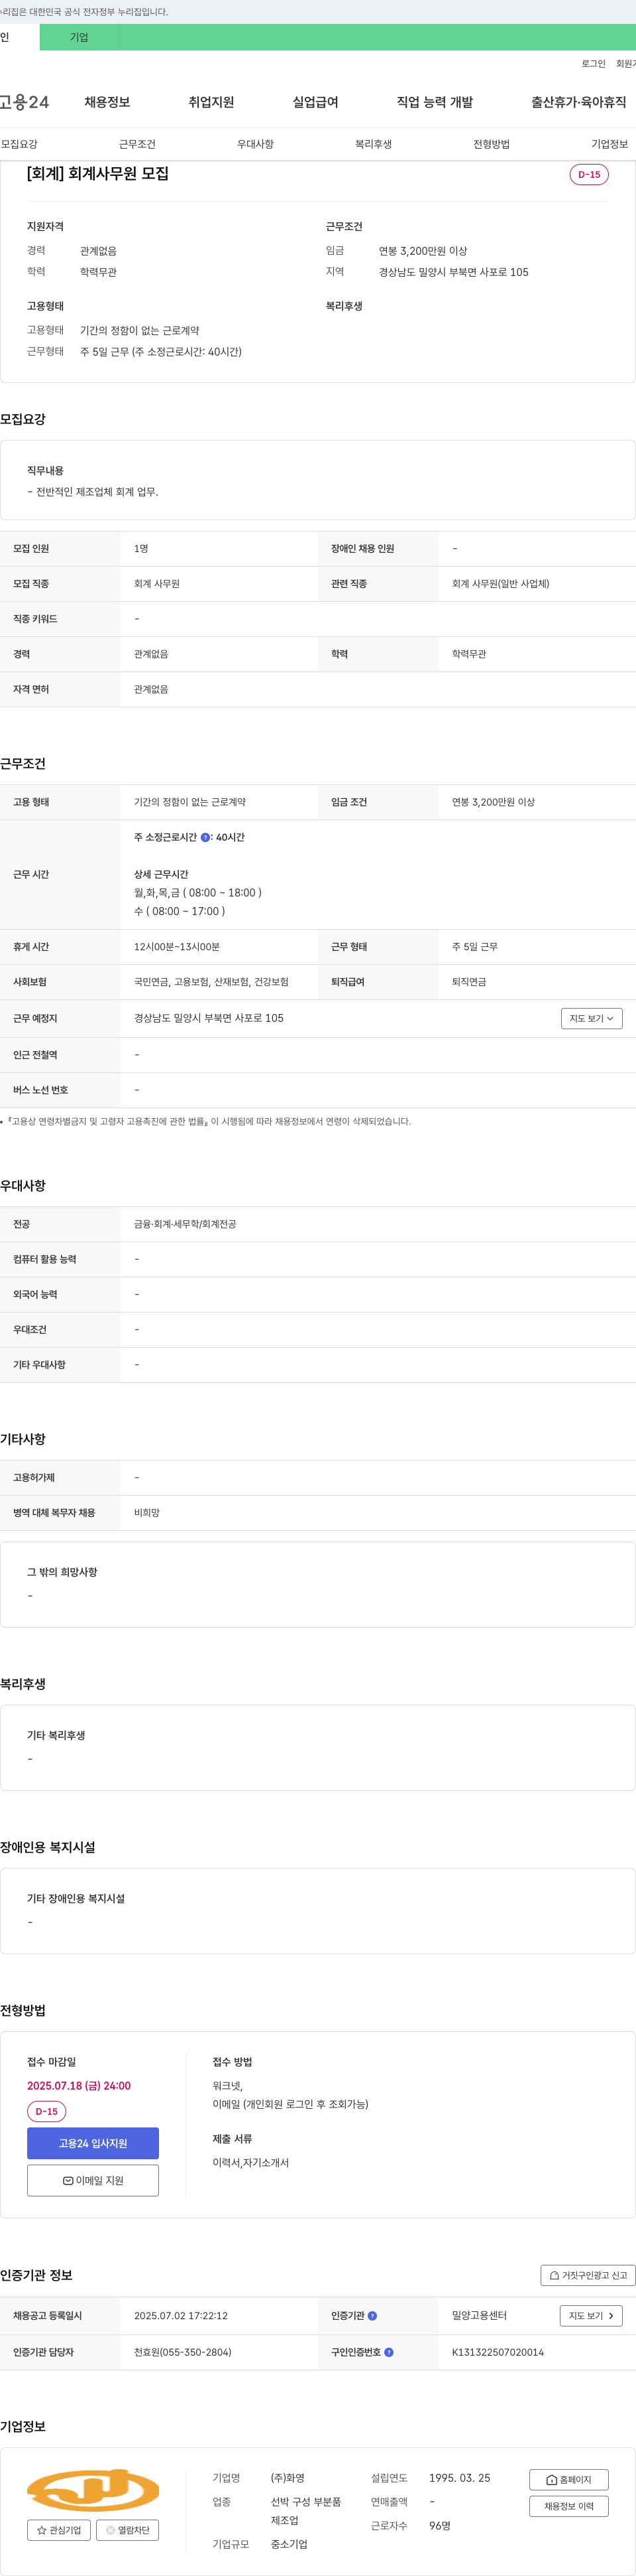Click the 구인인증번호 help icon
The image size is (636, 2576).
388,2352
